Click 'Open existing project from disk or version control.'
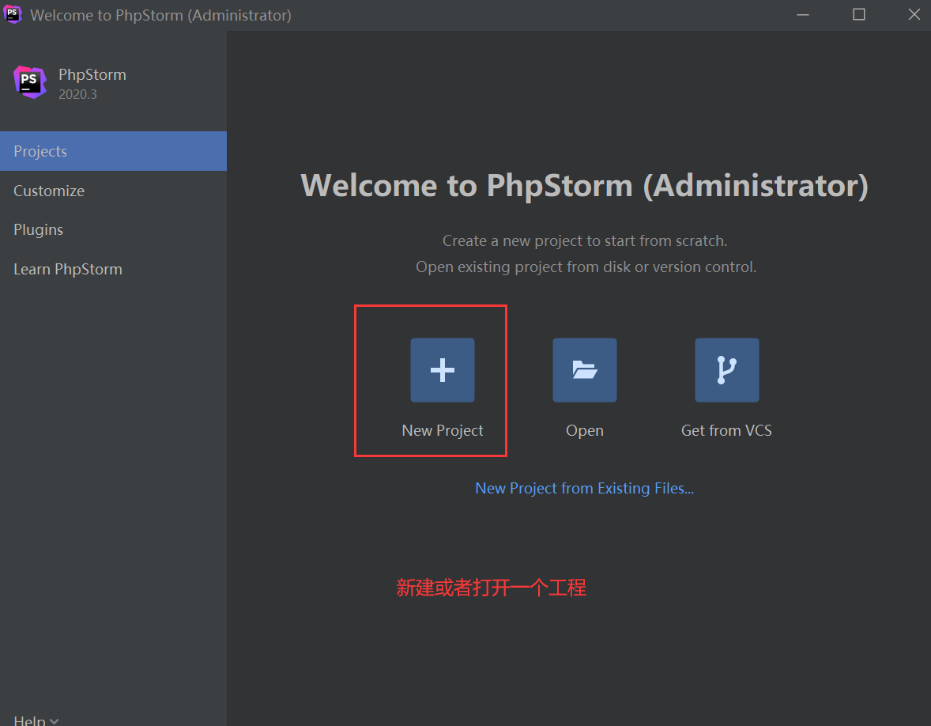Viewport: 931px width, 726px height. [586, 267]
